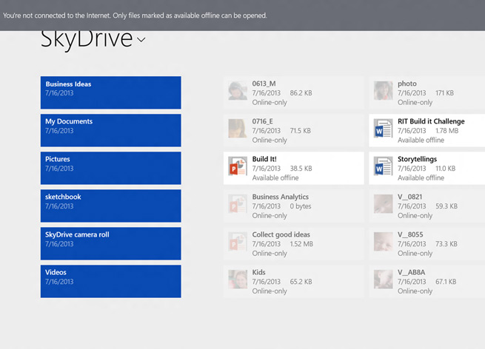Click the 1.78 MB size value

pos(446,131)
